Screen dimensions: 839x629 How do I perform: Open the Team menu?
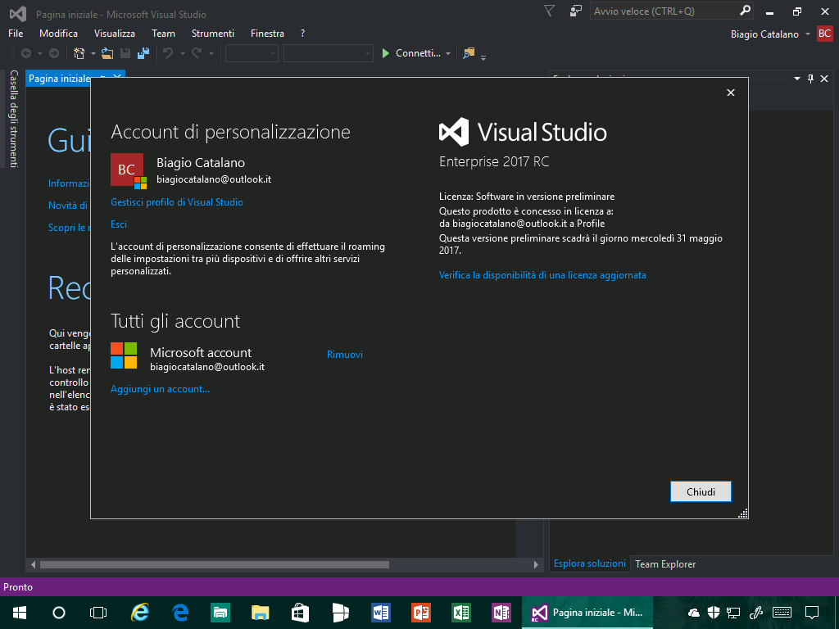pos(163,33)
